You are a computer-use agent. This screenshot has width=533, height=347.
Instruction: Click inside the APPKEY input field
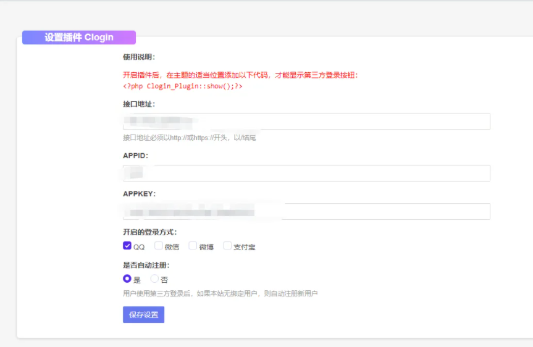pyautogui.click(x=306, y=212)
